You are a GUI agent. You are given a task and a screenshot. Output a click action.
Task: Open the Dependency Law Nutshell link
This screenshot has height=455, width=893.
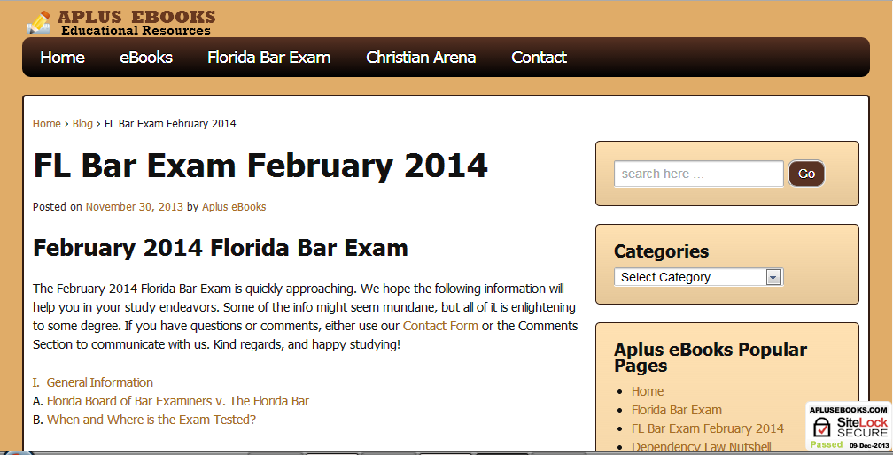702,446
